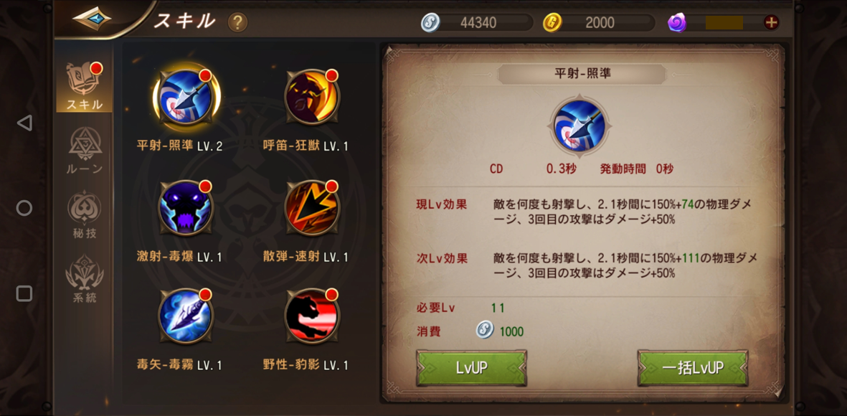Viewport: 847px width, 416px height.
Task: Choose the 激射-毒爆 purple skull skill
Action: [186, 208]
